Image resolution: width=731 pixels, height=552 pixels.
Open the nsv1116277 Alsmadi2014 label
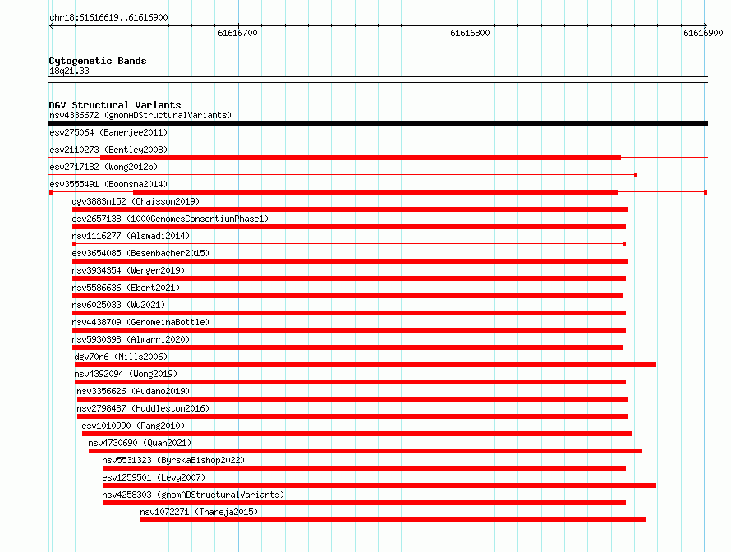(x=131, y=236)
